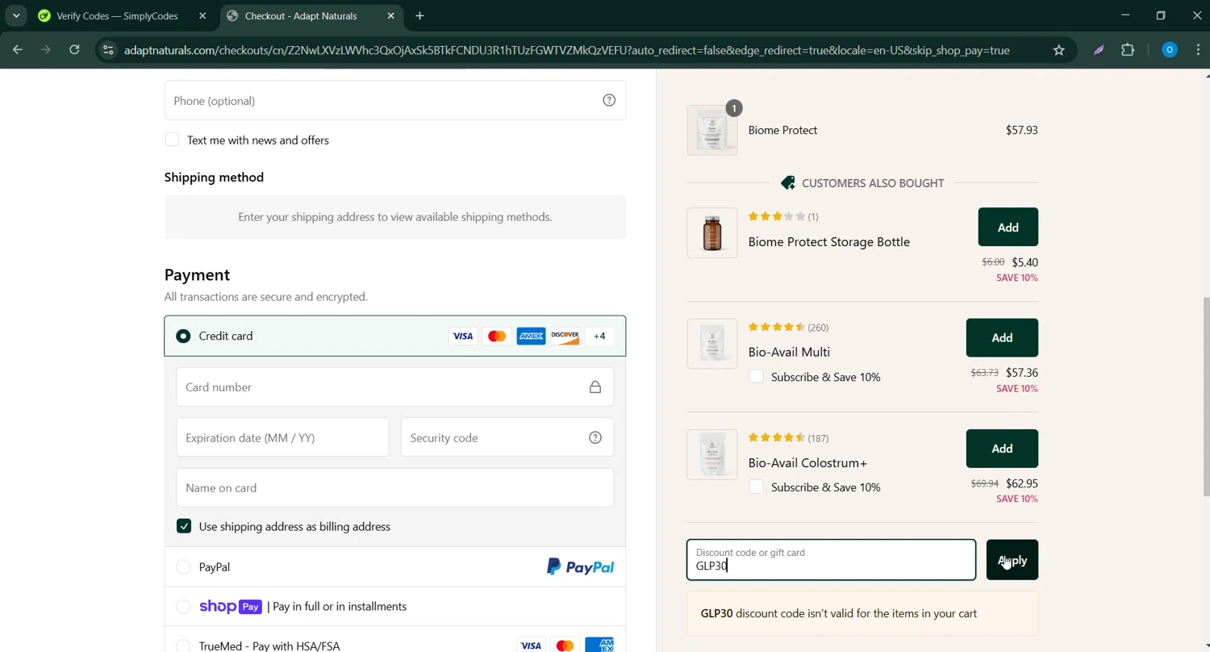Click the tag icon beside Customers Also Bought
Screen dimensions: 1210x652
[788, 183]
